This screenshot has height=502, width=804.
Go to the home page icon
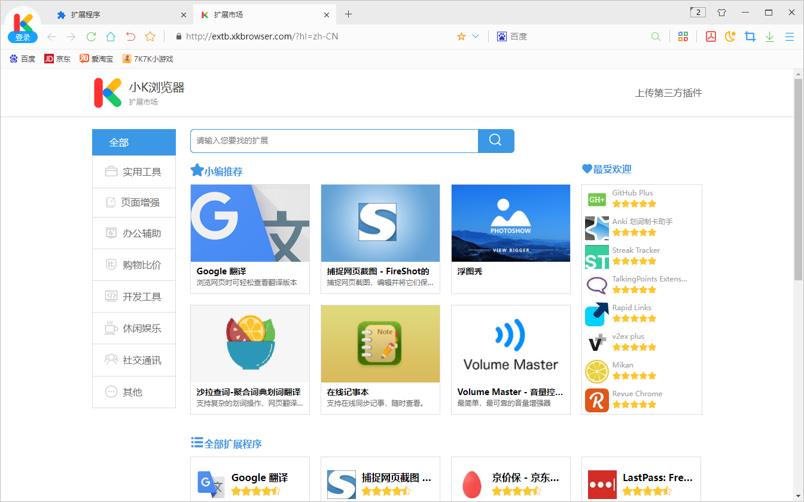(x=111, y=36)
